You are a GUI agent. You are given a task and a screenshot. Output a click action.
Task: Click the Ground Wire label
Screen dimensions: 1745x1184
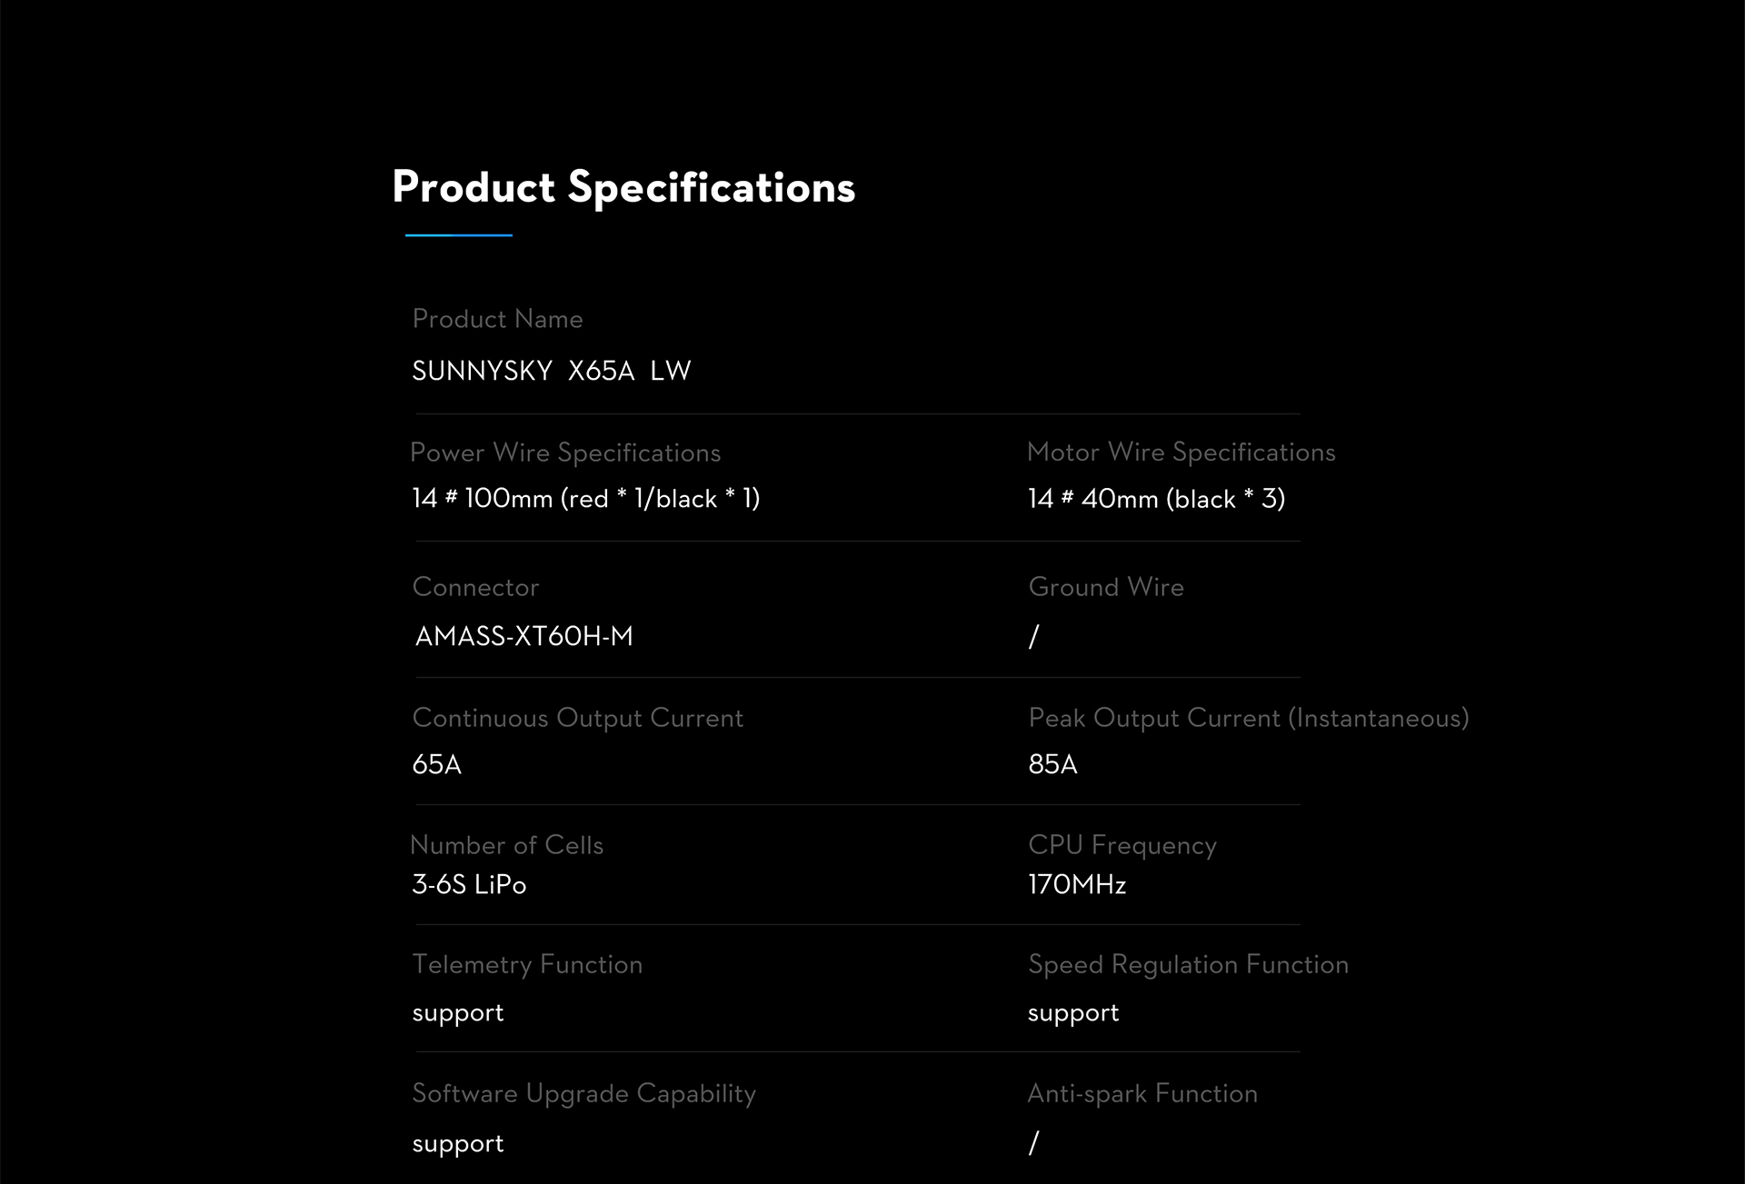1106,587
